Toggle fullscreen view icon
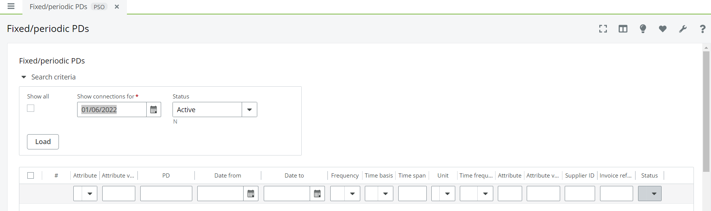This screenshot has height=211, width=711. 603,29
